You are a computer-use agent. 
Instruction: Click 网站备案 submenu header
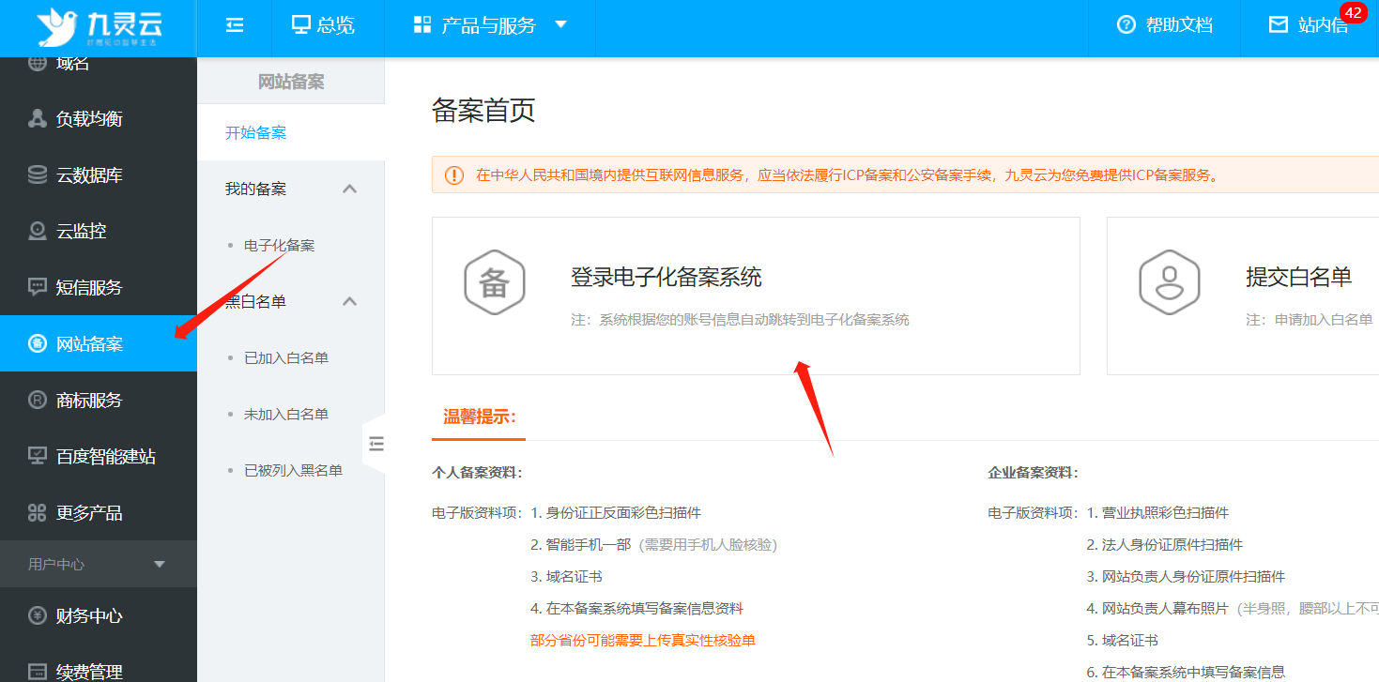(x=291, y=82)
